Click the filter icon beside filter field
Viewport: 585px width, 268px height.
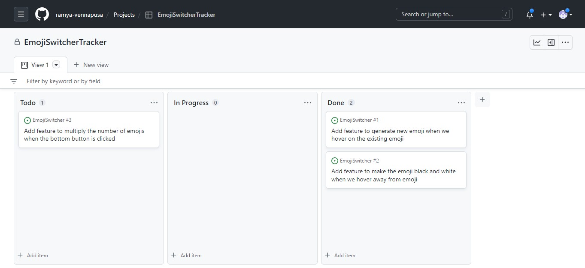(x=14, y=81)
